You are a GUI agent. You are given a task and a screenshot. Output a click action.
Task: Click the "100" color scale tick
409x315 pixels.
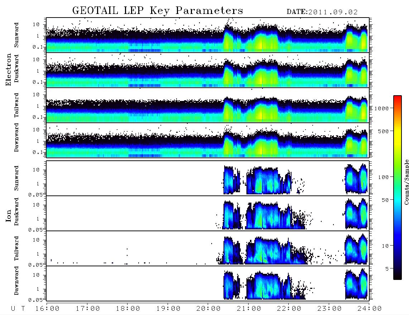point(383,177)
